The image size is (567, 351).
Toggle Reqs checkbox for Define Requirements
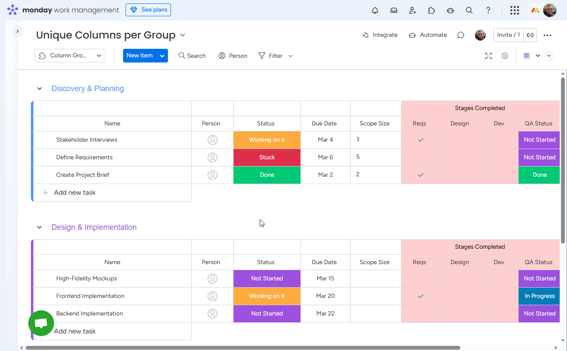click(420, 157)
